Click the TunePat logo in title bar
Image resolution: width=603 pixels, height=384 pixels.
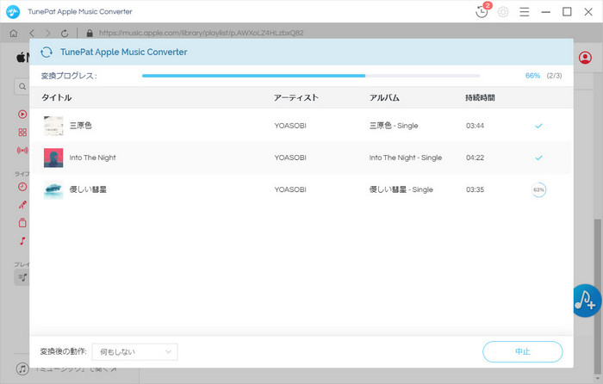[13, 11]
